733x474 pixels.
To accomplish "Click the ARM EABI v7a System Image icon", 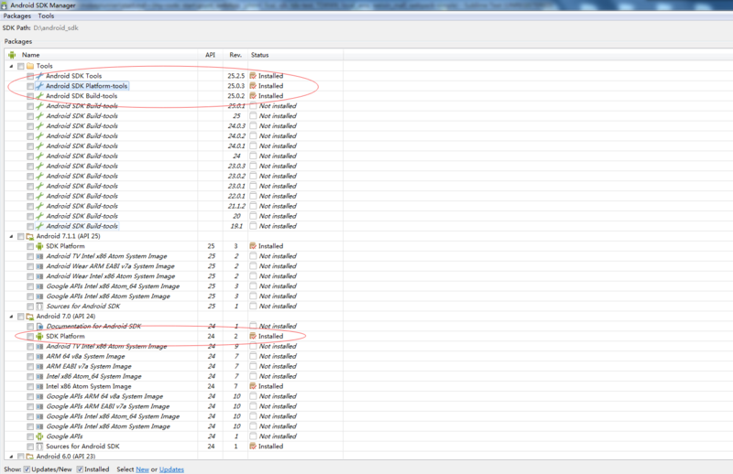I will click(39, 366).
